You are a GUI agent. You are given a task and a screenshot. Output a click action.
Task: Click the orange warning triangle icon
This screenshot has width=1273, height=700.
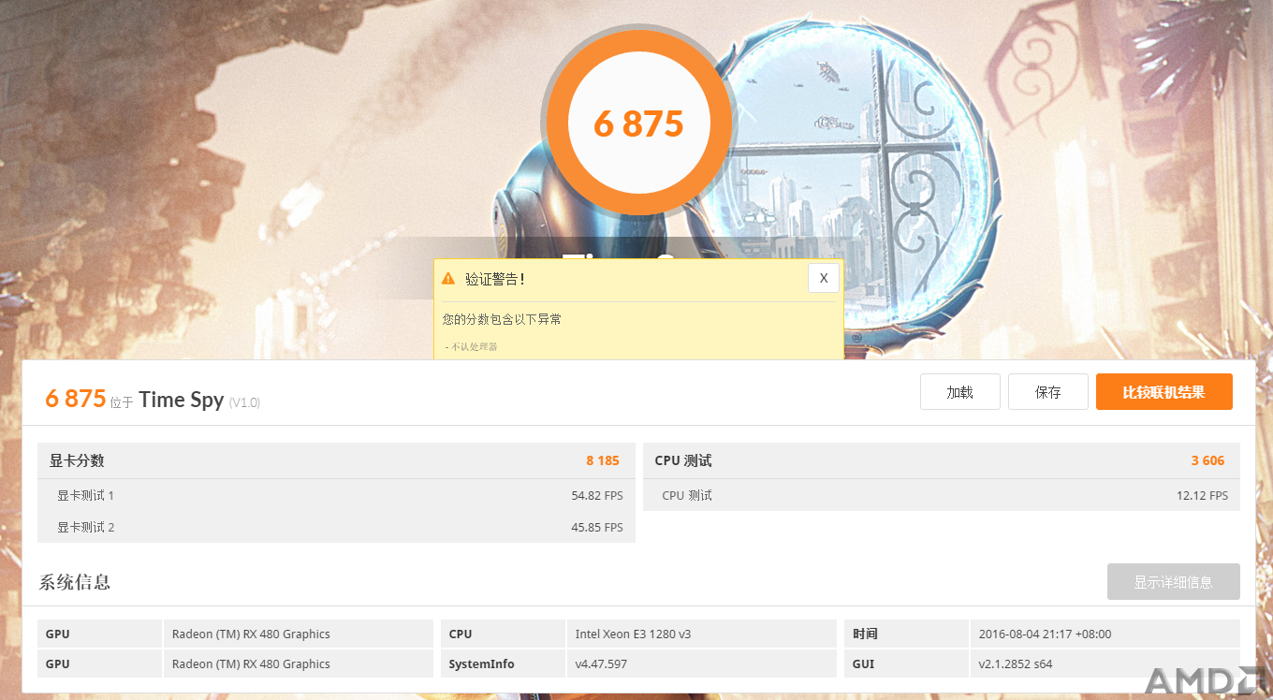coord(448,279)
